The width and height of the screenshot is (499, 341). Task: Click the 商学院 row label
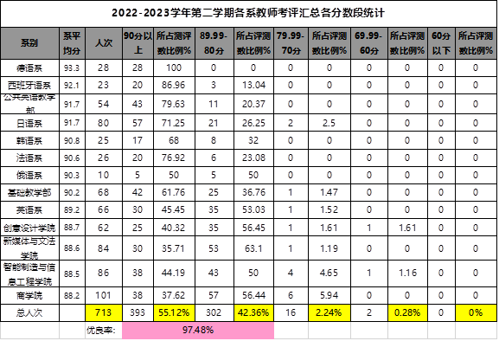point(30,296)
